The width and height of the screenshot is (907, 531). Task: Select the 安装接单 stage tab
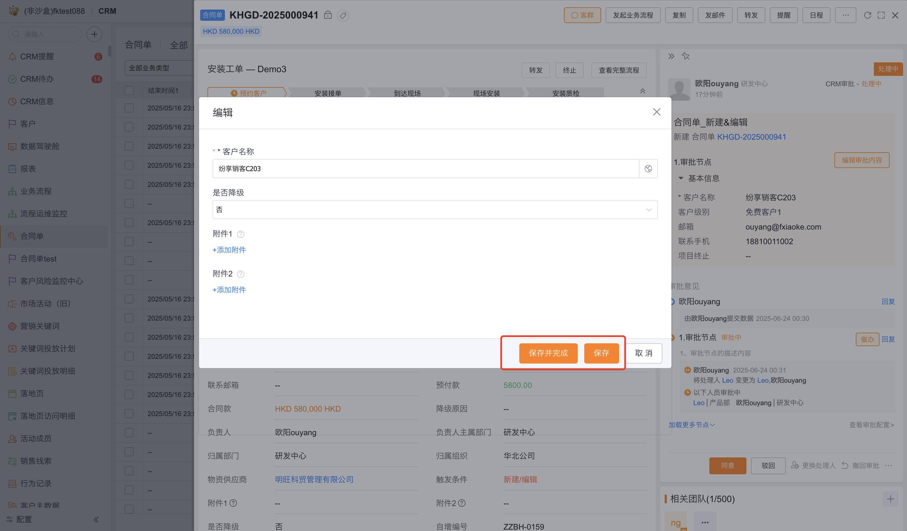click(x=328, y=93)
